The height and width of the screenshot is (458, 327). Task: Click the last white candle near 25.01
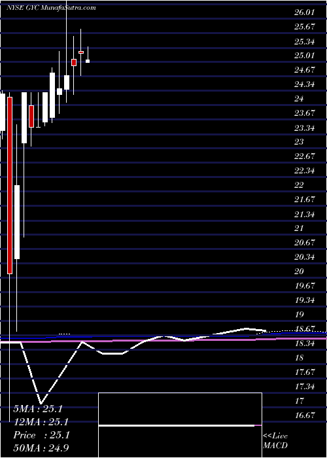pos(88,61)
